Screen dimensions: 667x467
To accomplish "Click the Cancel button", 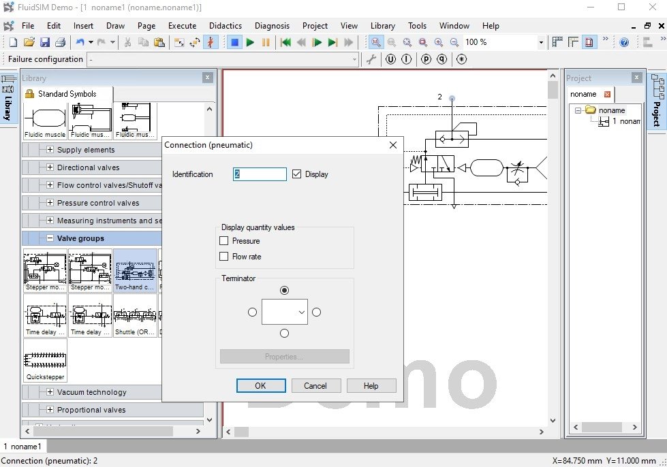I will pyautogui.click(x=315, y=386).
